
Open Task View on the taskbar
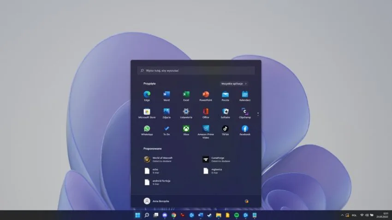tap(156, 215)
